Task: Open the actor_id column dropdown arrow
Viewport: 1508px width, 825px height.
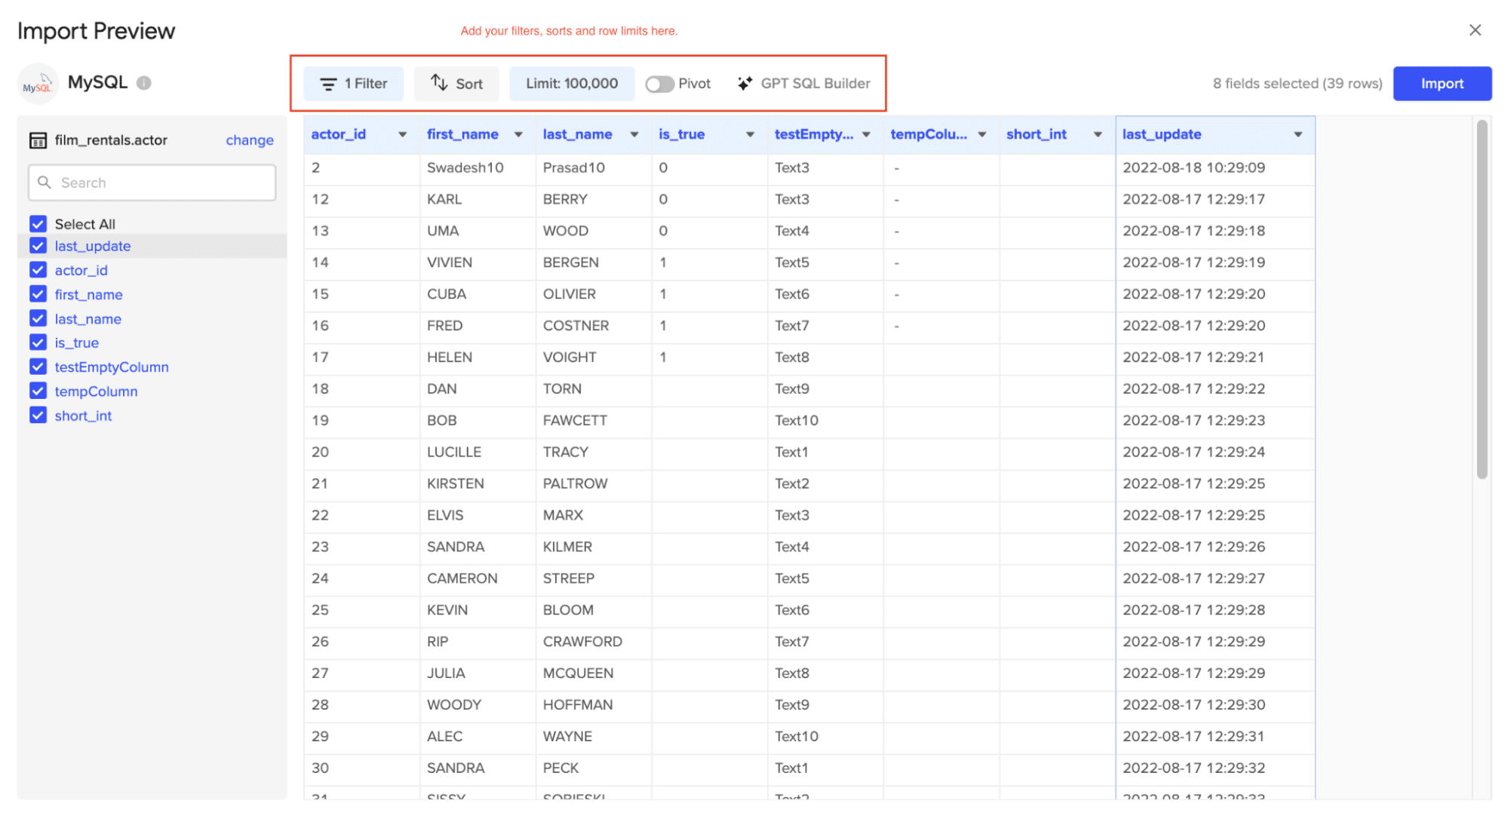Action: [402, 134]
